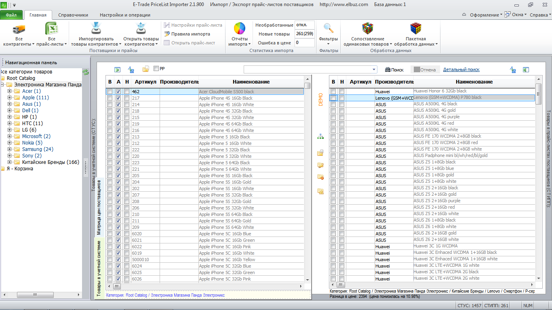Toggle column Н checkbox for article 214
552x310 pixels.
[x=127, y=105]
